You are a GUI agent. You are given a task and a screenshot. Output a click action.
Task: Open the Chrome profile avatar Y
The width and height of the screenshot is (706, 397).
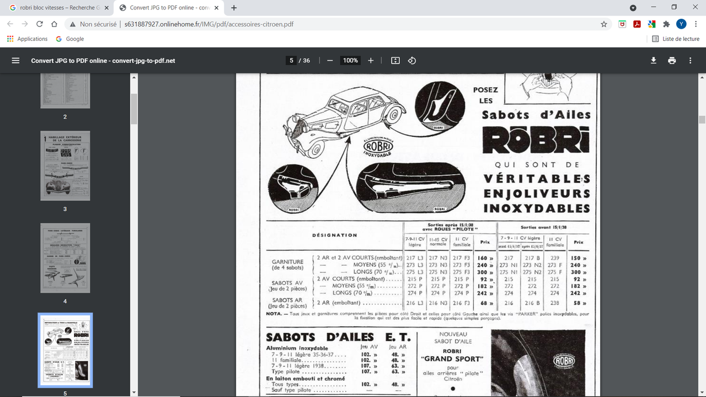click(x=681, y=24)
